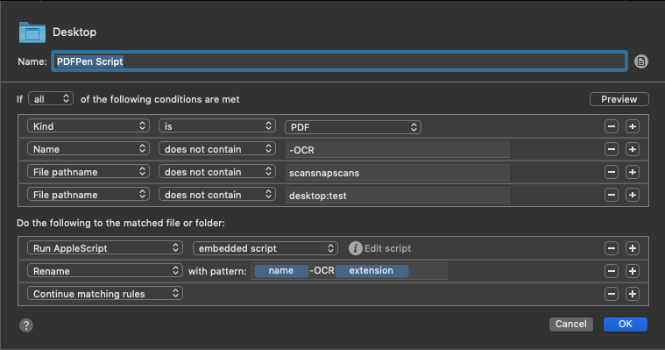
Task: Open the 'all' conditions match dropdown
Action: 51,99
